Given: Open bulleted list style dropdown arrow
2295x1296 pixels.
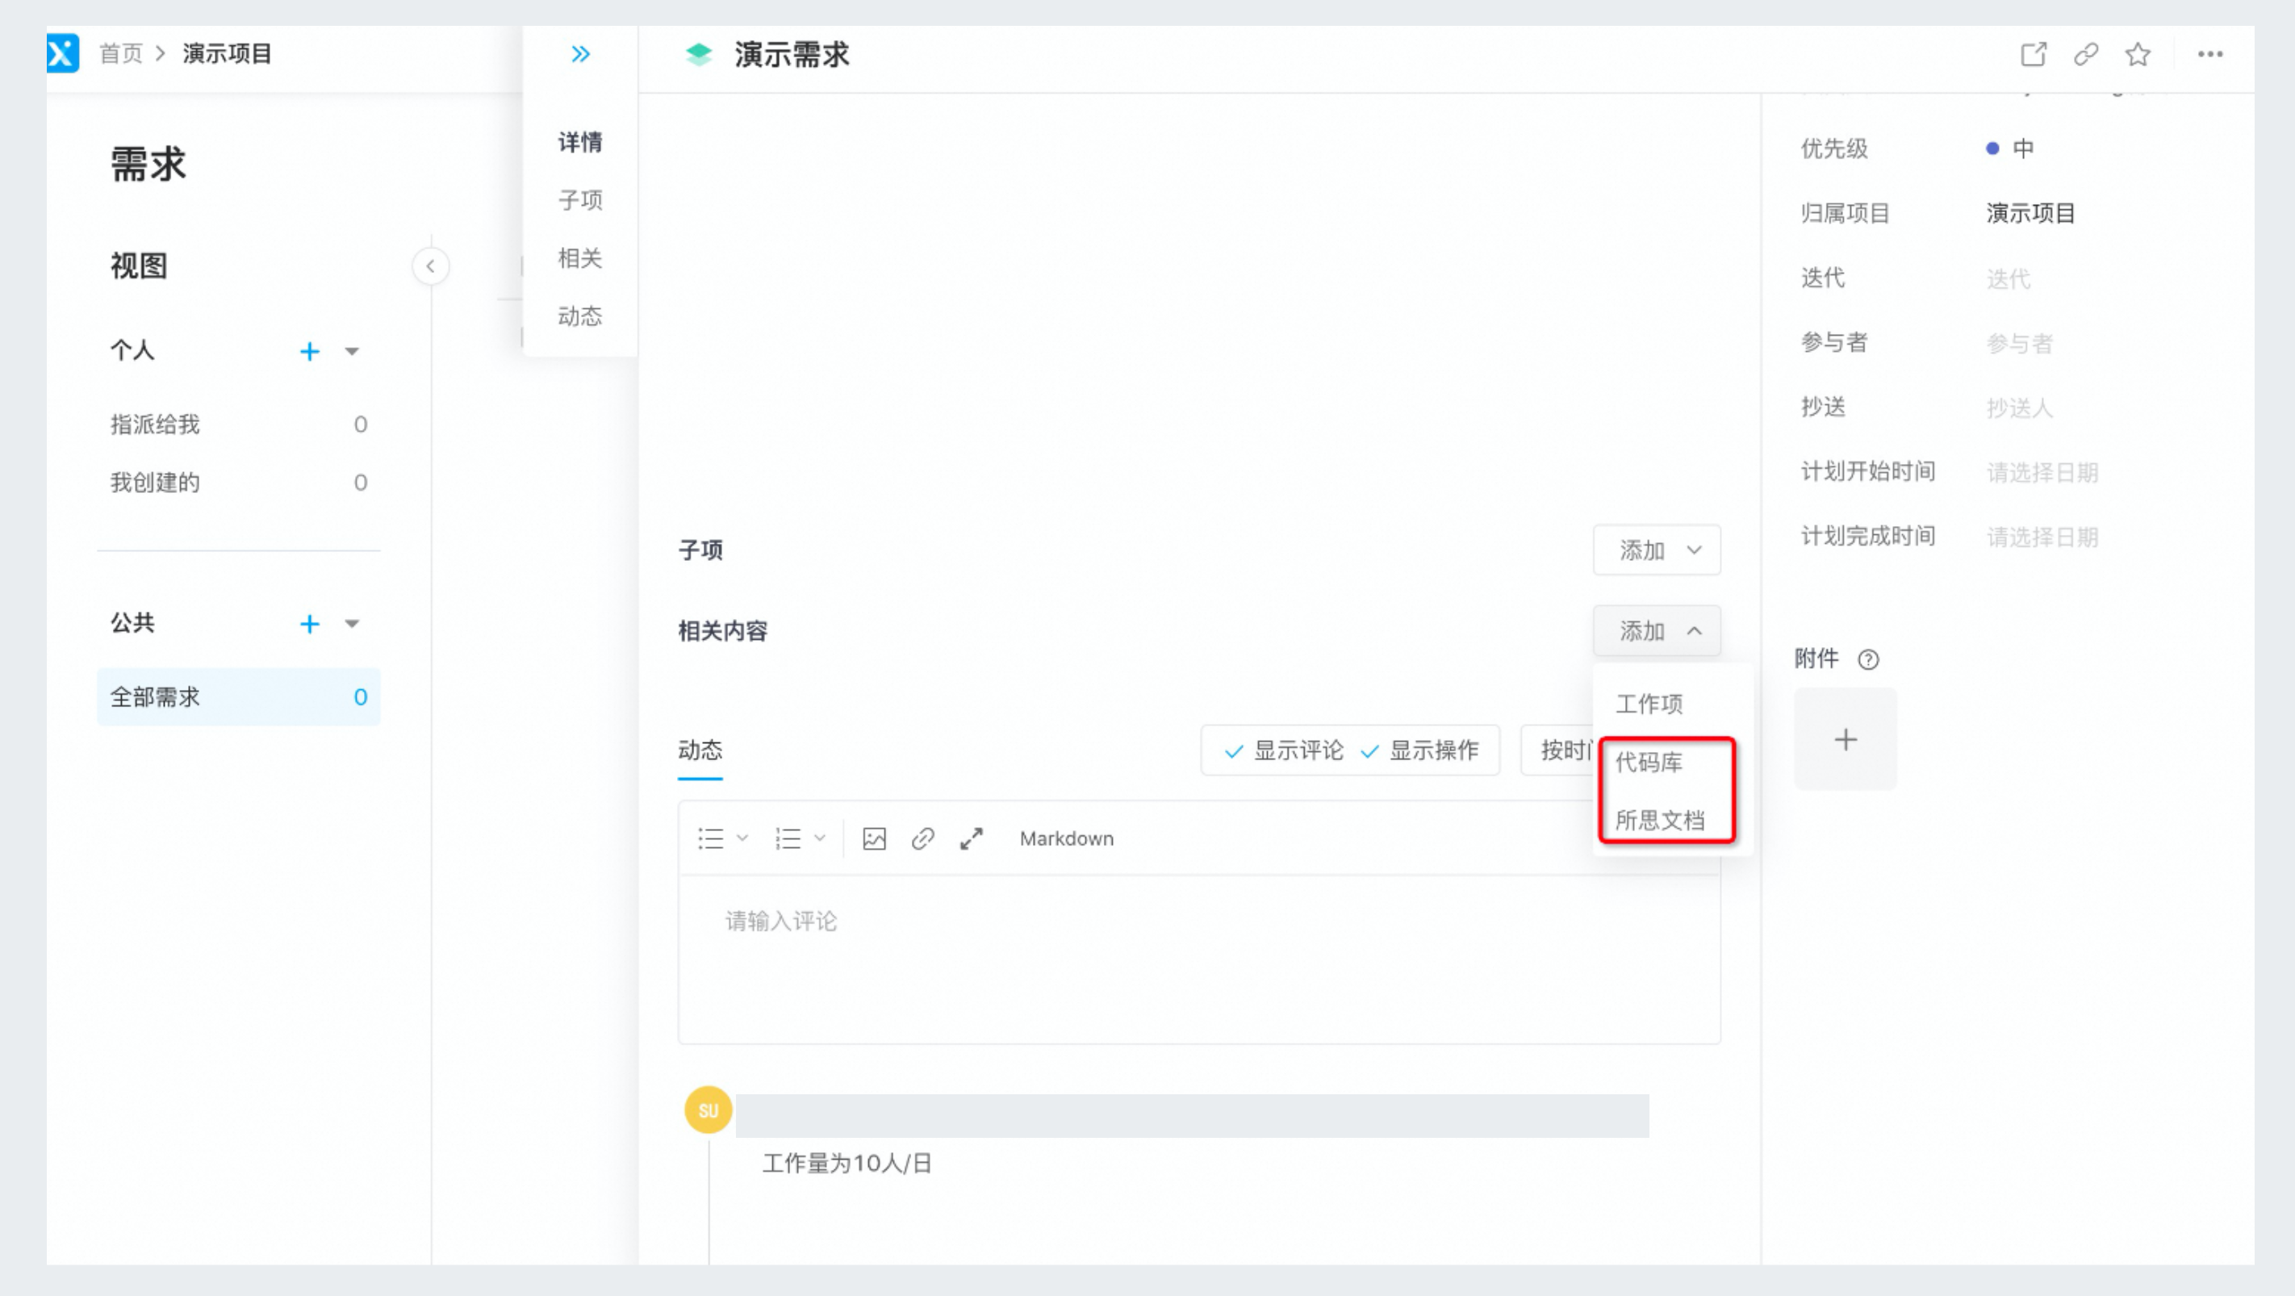Looking at the screenshot, I should pyautogui.click(x=742, y=838).
